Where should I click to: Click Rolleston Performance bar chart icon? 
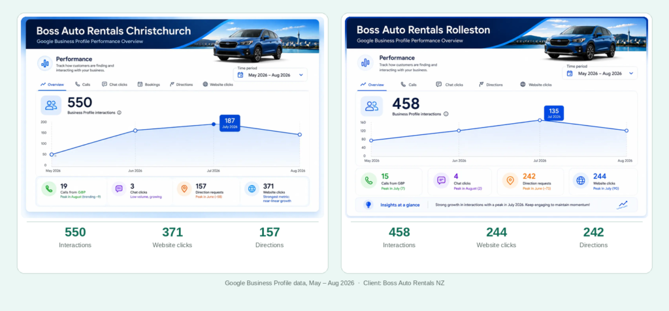(x=365, y=63)
